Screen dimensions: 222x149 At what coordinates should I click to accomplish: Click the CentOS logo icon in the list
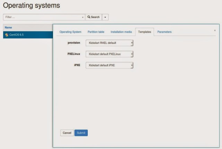(6, 35)
